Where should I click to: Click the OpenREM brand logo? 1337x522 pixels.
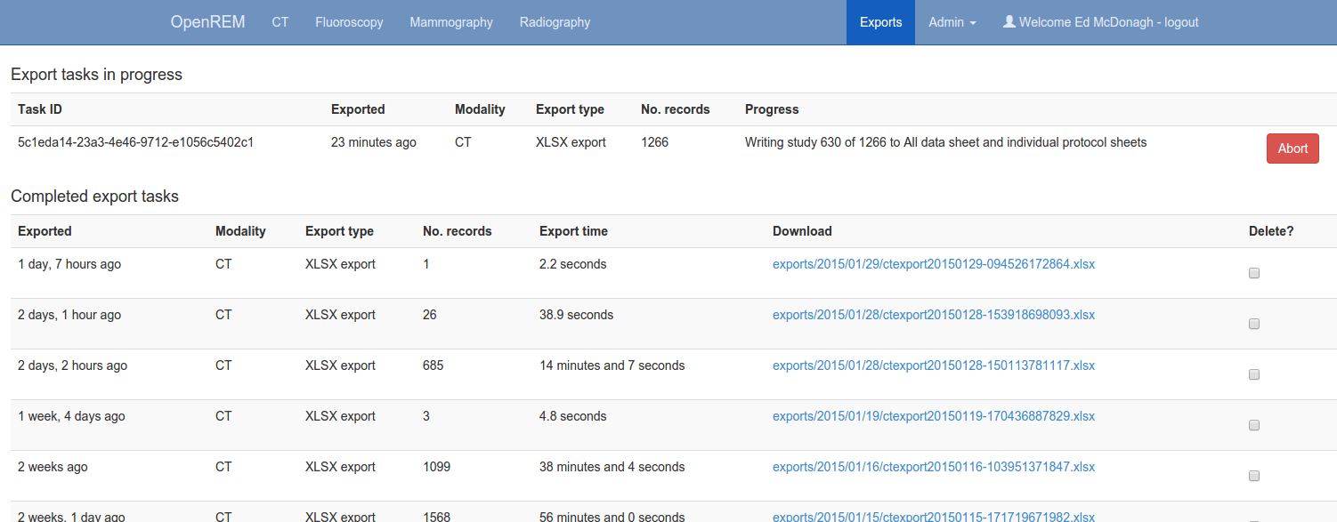207,22
